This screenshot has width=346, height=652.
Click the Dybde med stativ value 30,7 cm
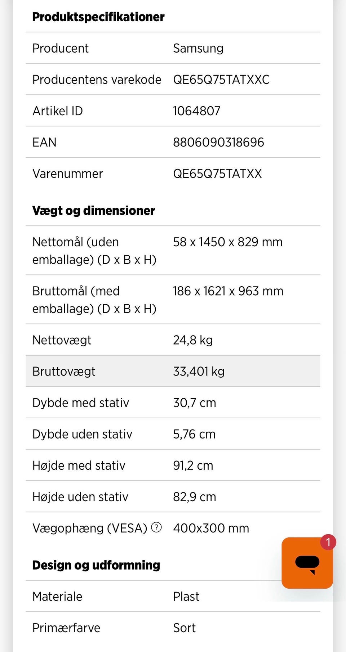coord(195,403)
